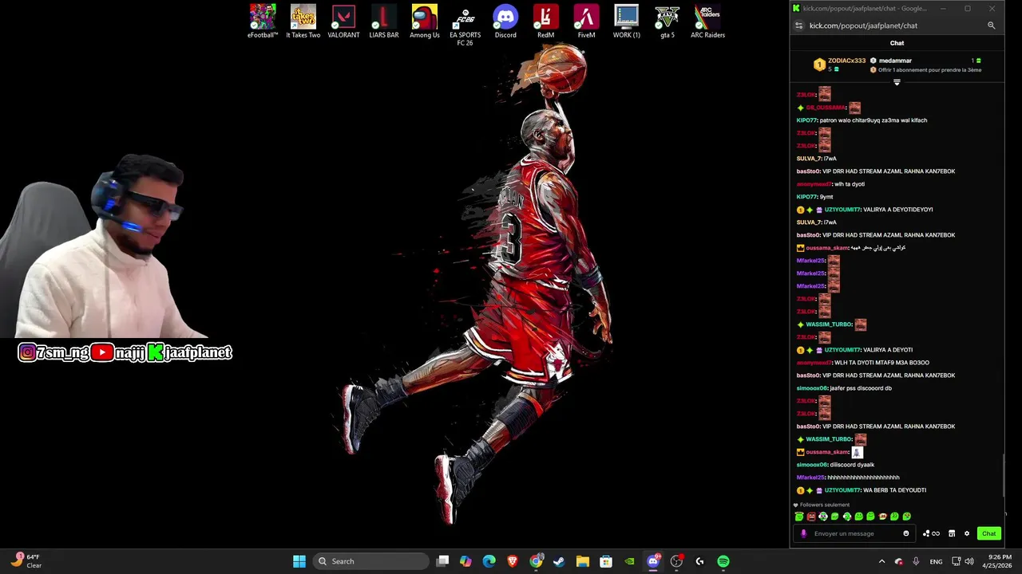This screenshot has width=1022, height=574.
Task: Open the Discord desktop shortcut
Action: coord(505,22)
